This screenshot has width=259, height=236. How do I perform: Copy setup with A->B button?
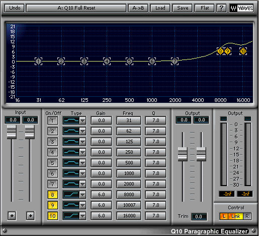point(138,8)
